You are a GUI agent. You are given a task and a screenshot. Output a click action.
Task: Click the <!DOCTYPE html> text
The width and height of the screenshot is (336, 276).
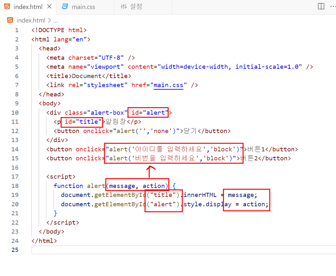tap(59, 30)
